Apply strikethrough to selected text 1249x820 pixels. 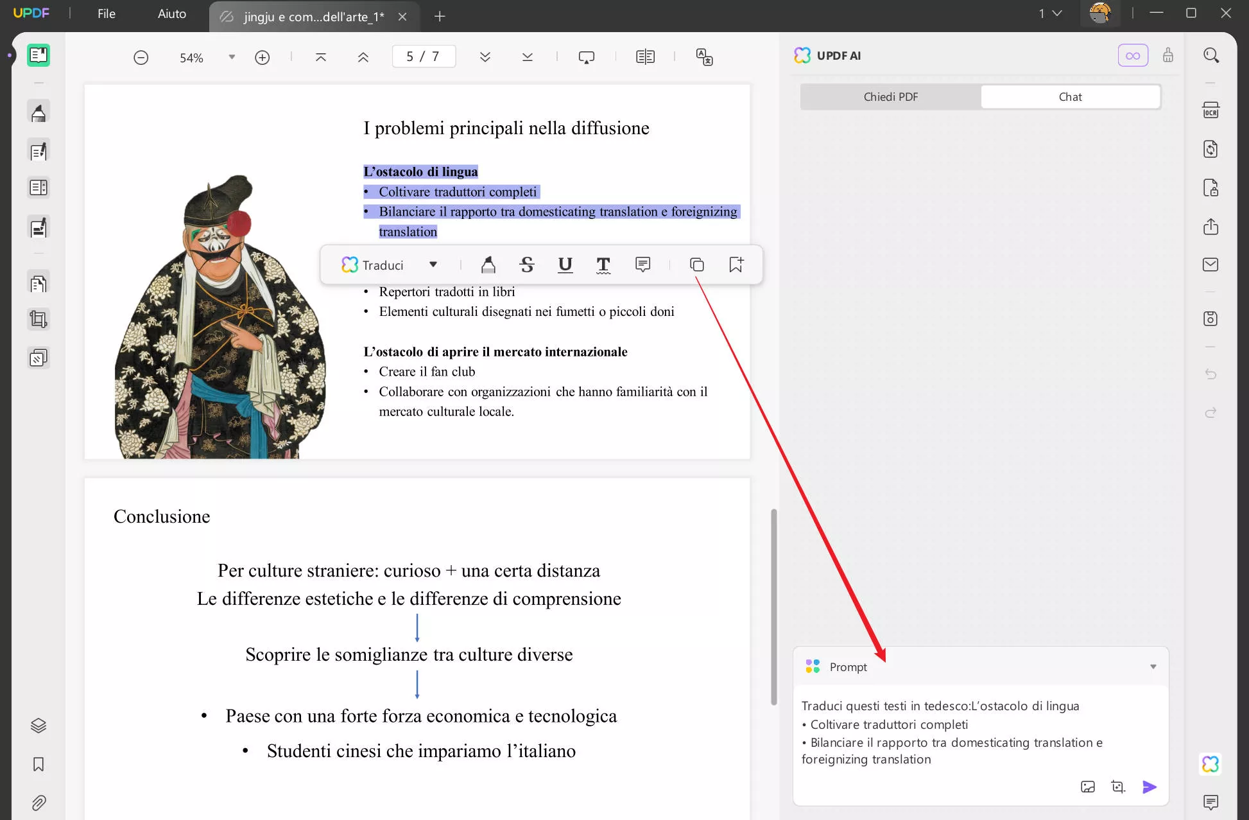[x=527, y=265]
